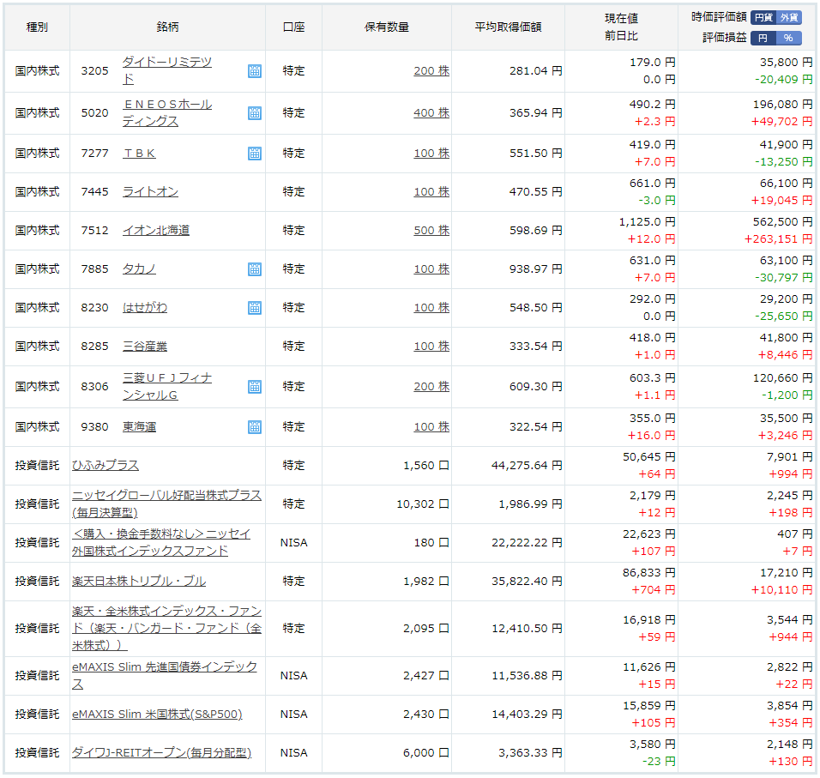This screenshot has height=778, width=820.
Task: Open 楽天日本株トリプル・ブル fund link
Action: 139,582
